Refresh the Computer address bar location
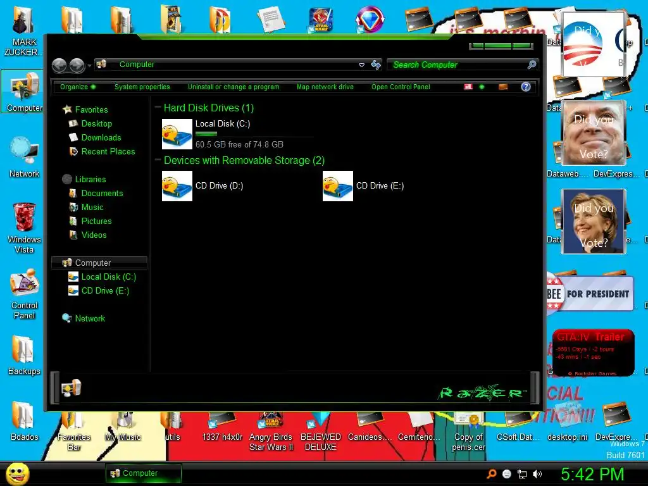 (x=376, y=65)
